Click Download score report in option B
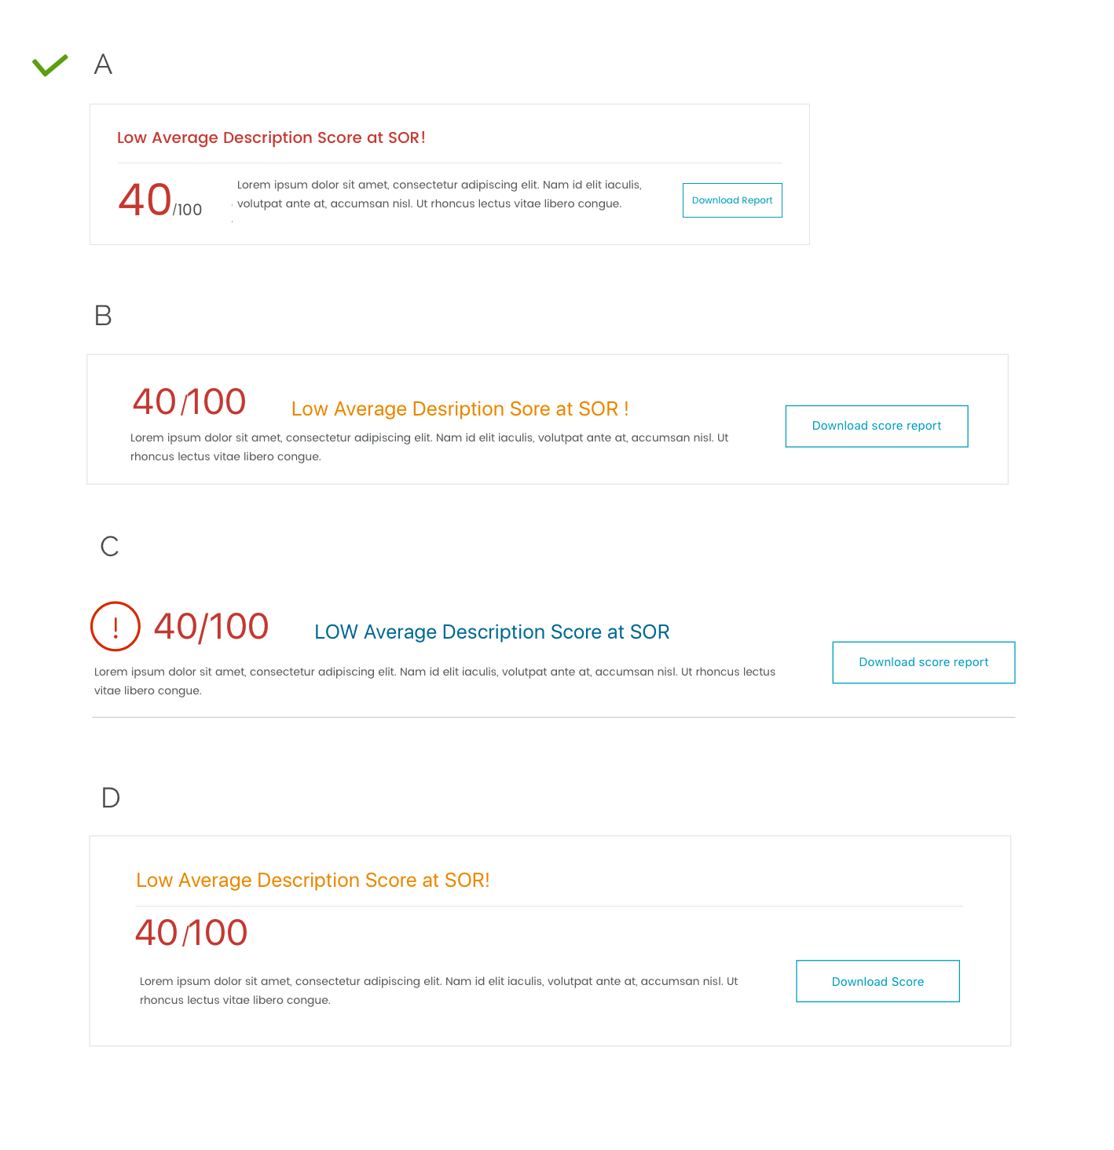The width and height of the screenshot is (1114, 1150). [x=876, y=426]
